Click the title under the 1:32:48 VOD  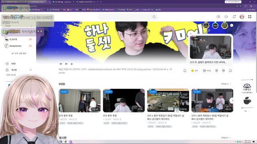[x=65, y=116]
